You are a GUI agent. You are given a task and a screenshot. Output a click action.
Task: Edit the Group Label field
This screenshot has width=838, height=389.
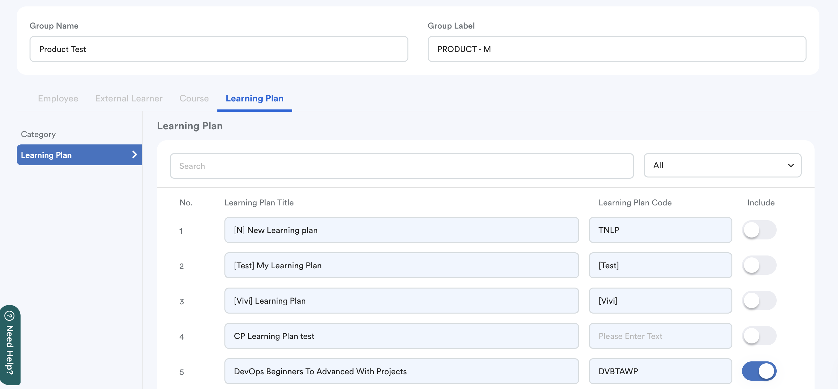pos(616,49)
